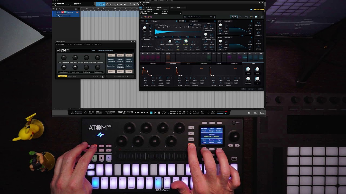This screenshot has width=346, height=194.
Task: Mute the Pigments track
Action: 57,12
